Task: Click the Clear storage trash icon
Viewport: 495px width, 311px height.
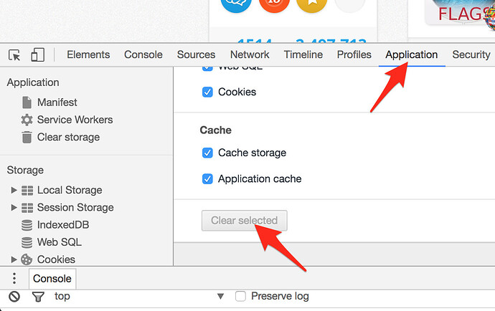Action: 27,137
